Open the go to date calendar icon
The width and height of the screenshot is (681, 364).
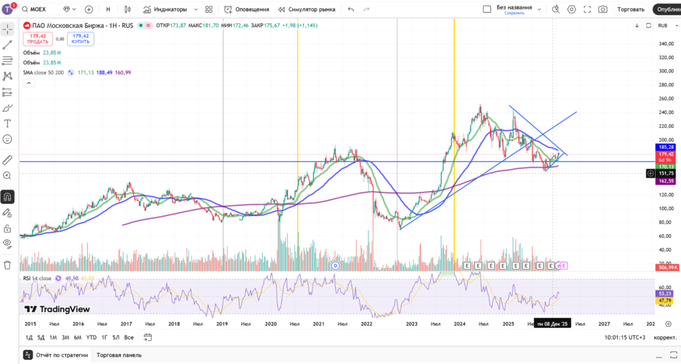coord(148,337)
